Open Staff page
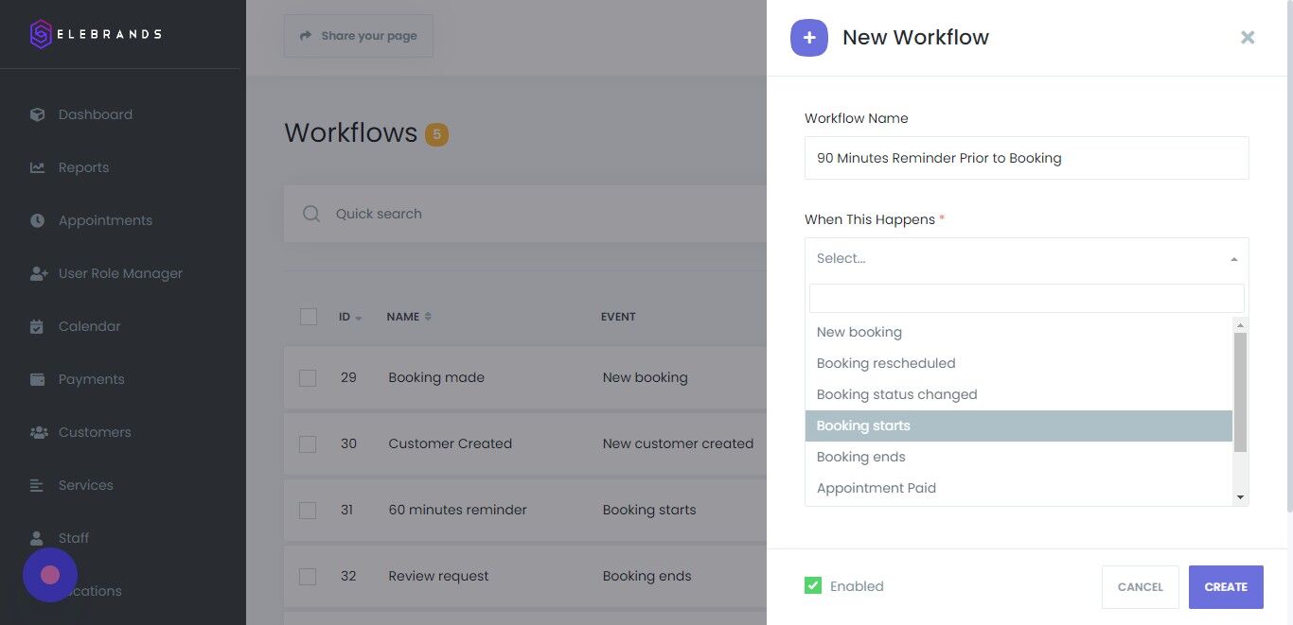 (x=74, y=538)
